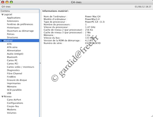Image resolution: width=153 pixels, height=117 pixels.
Task: Open Fenêtres de préférences entry
Action: [20, 24]
